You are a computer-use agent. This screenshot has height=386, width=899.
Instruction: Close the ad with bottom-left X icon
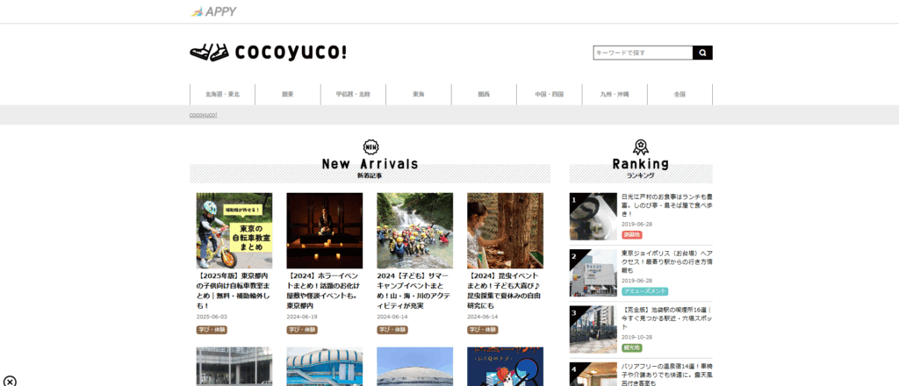pyautogui.click(x=10, y=380)
